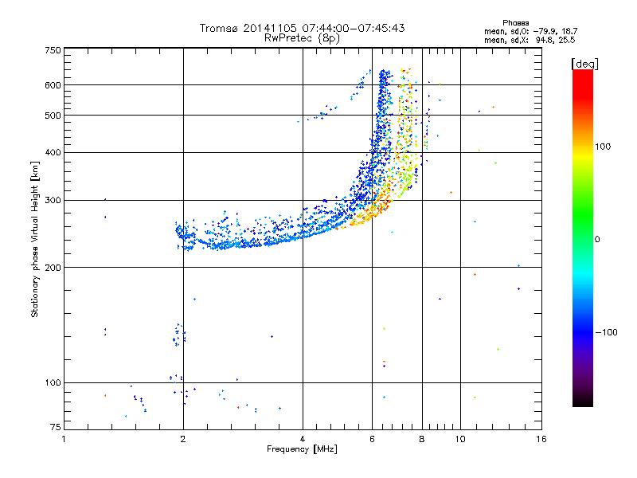Click the colorbar tick label "0"
Image resolution: width=637 pixels, height=478 pixels.
[x=597, y=240]
